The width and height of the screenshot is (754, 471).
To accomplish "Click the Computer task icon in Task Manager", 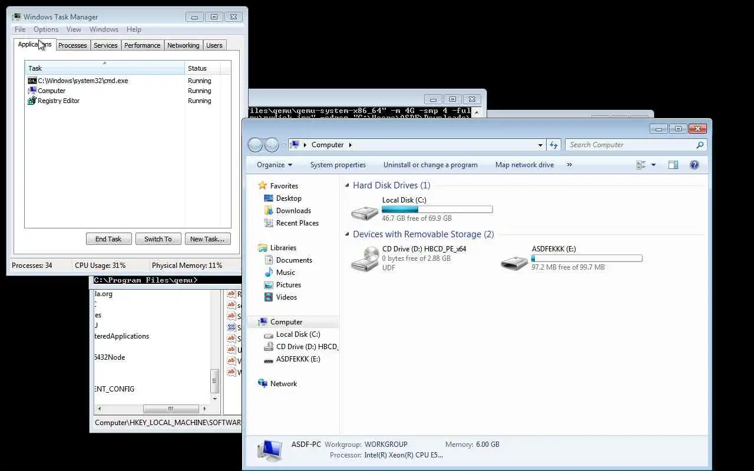I will click(x=32, y=91).
